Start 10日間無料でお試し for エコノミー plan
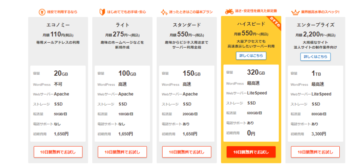Viewport: 362px width, 167px height. pos(58,152)
